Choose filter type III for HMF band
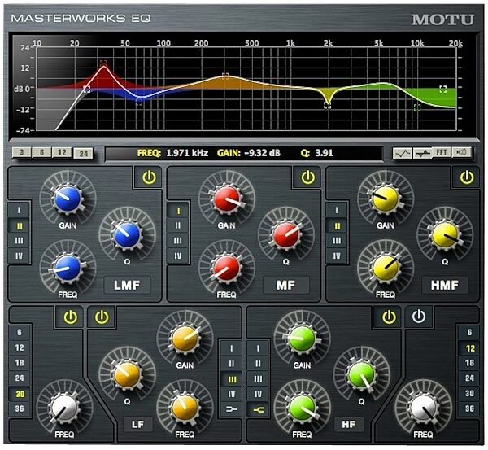The height and width of the screenshot is (450, 488). 337,241
